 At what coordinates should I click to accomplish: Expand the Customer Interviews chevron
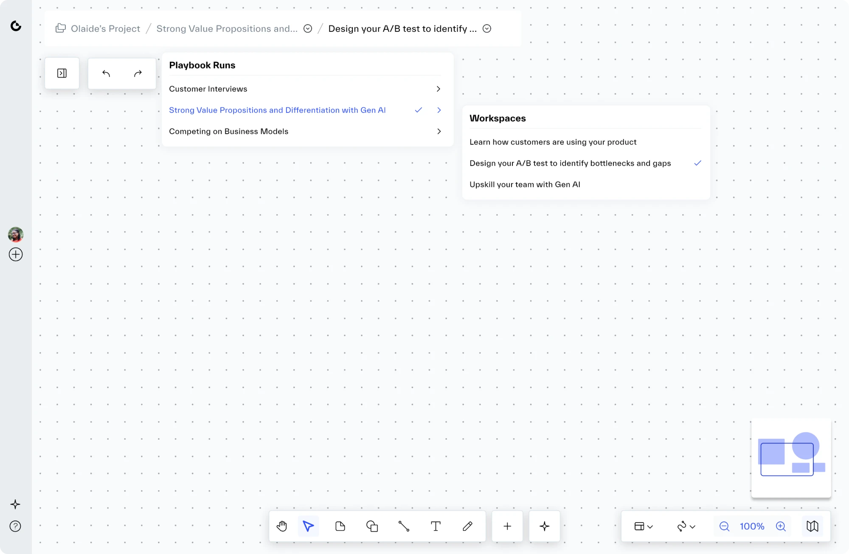tap(439, 89)
